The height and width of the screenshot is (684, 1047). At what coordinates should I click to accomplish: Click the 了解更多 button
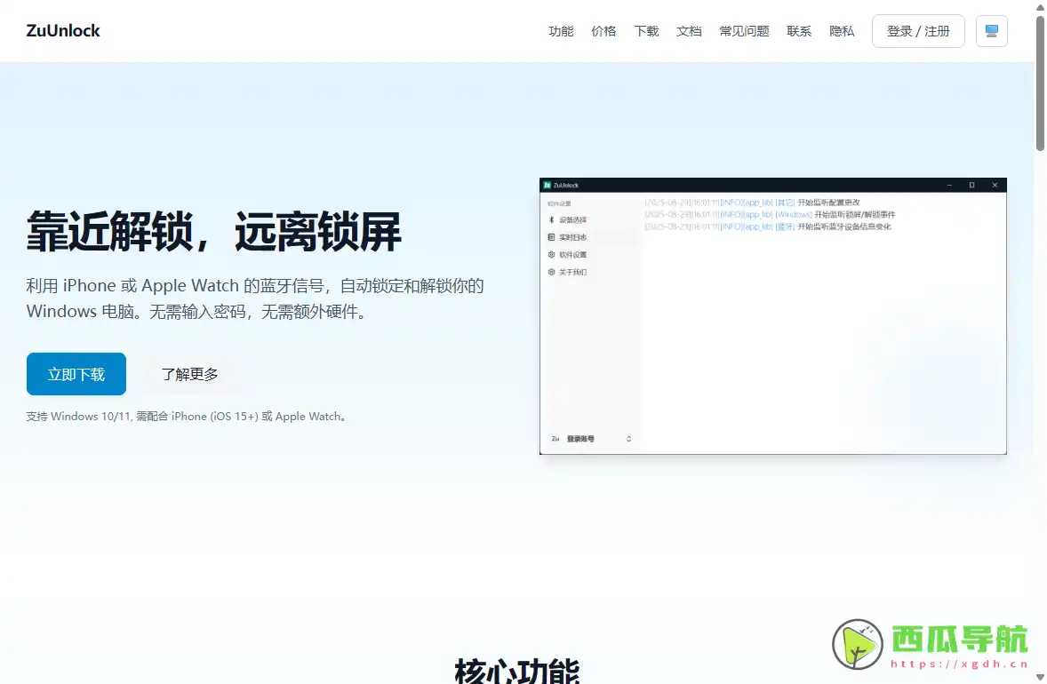[x=189, y=374]
